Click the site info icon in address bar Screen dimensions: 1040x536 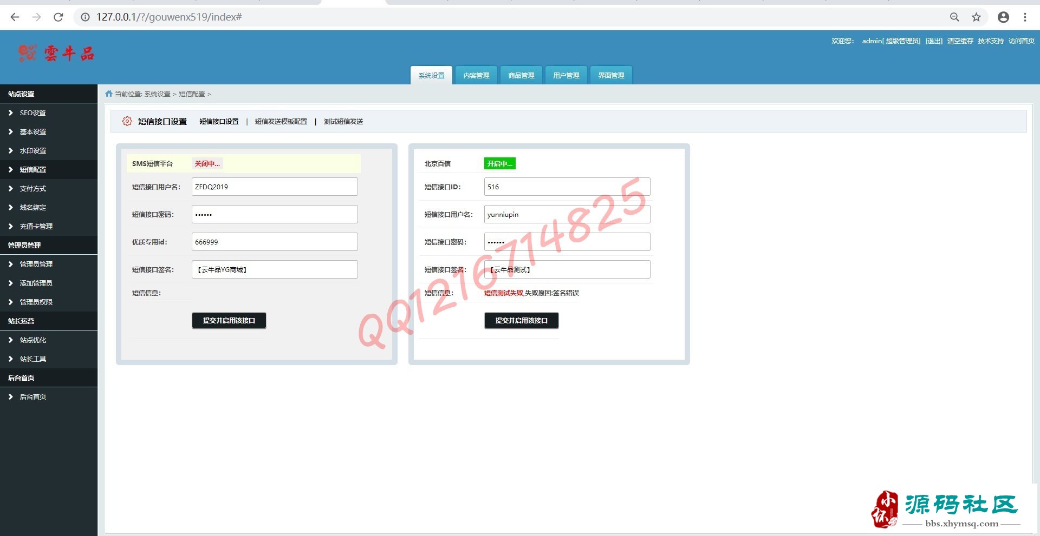click(x=85, y=17)
